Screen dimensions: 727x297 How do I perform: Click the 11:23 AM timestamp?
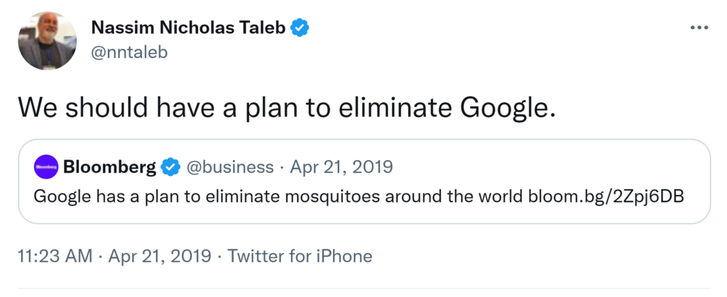tap(53, 256)
